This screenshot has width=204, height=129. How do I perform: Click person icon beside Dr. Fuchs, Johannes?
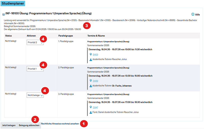pyautogui.click(x=91, y=86)
